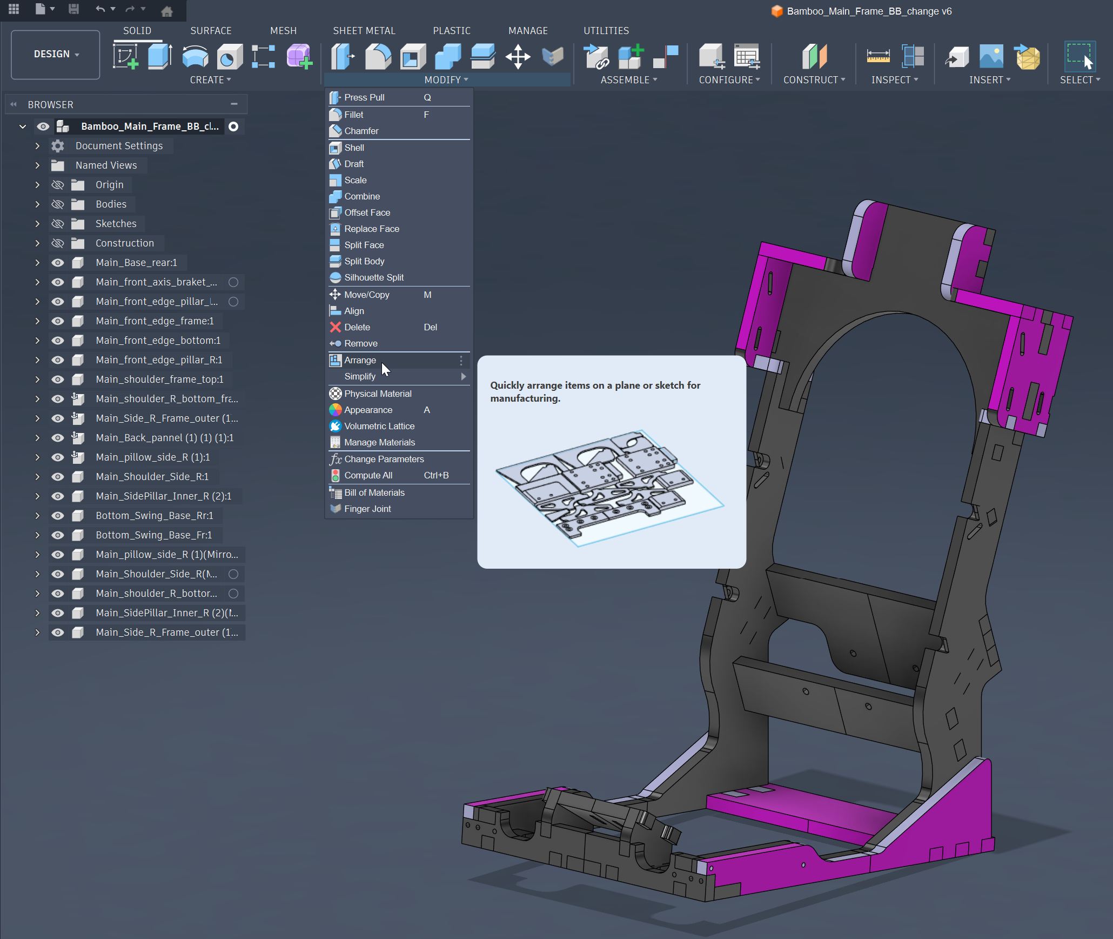The width and height of the screenshot is (1113, 939).
Task: Choose Split Body from the Modify menu
Action: click(364, 261)
